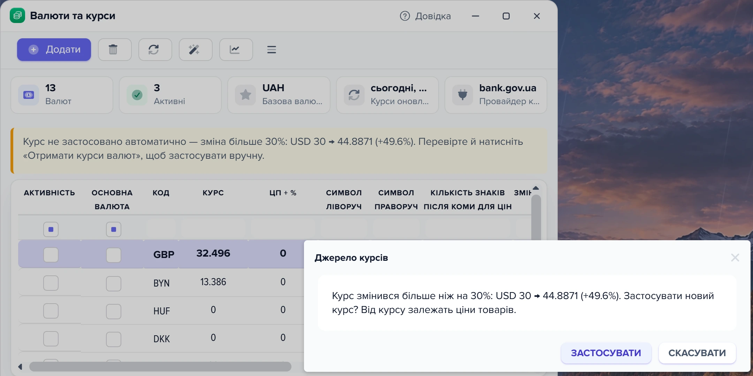Maximize the Валюти та курси window
This screenshot has width=753, height=376.
pyautogui.click(x=506, y=16)
